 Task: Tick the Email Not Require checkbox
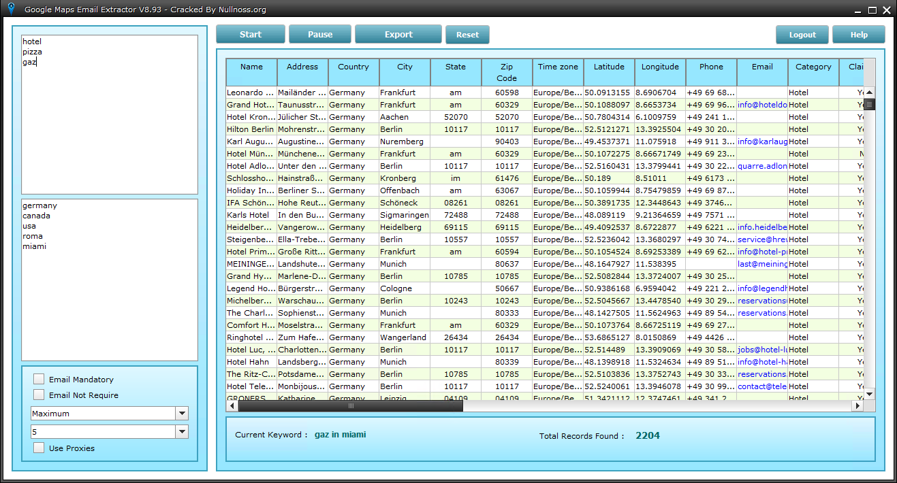[40, 395]
